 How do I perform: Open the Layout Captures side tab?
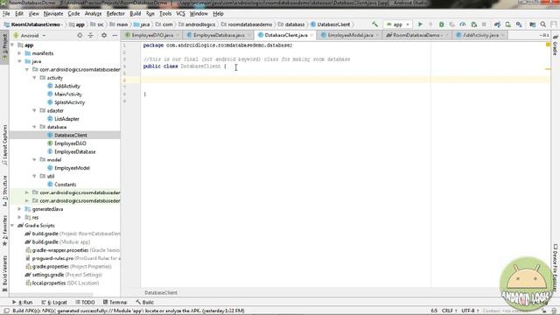tap(4, 145)
